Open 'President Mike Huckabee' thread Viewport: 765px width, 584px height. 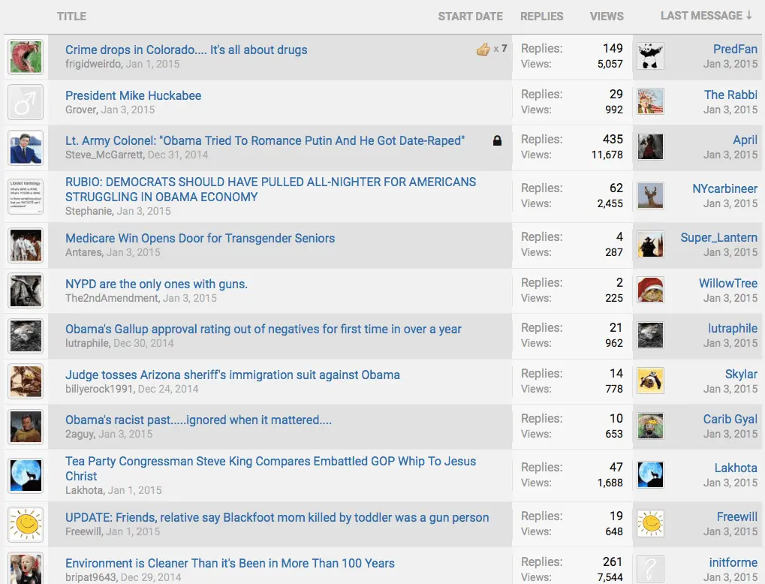click(x=133, y=95)
